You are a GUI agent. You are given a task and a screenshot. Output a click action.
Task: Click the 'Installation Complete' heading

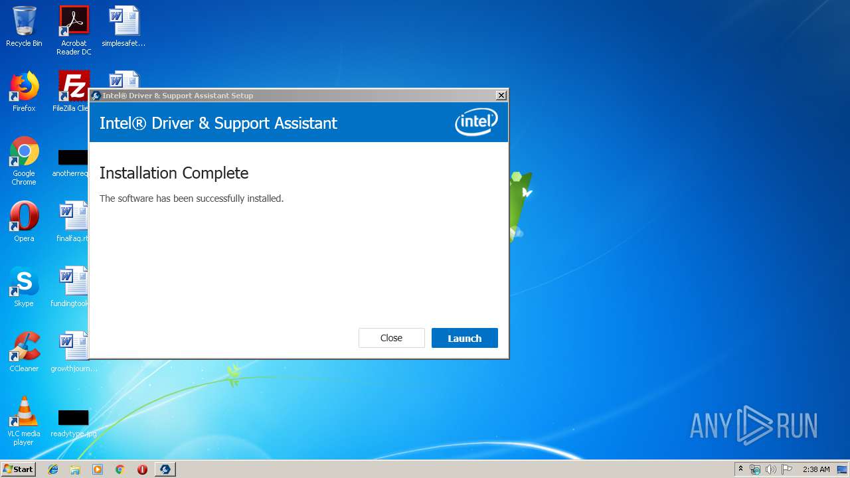coord(174,173)
